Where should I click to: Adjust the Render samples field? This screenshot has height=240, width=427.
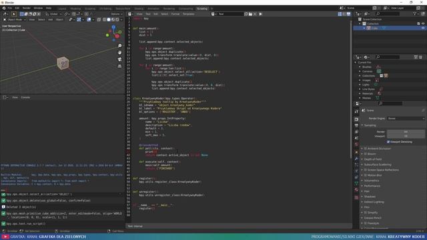click(406, 132)
